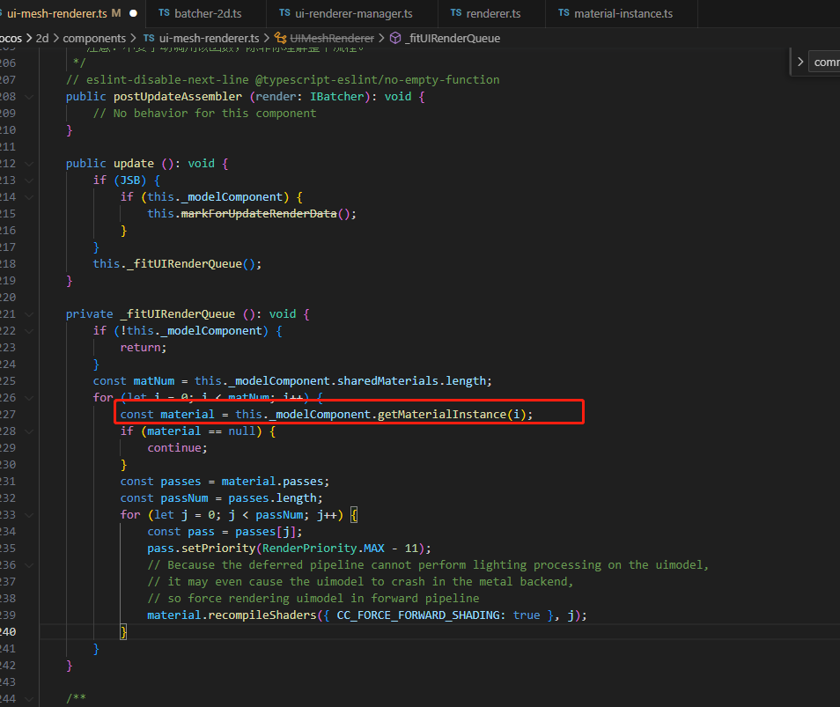
Task: Click the TS file icon in breadcrumb
Action: 149,38
